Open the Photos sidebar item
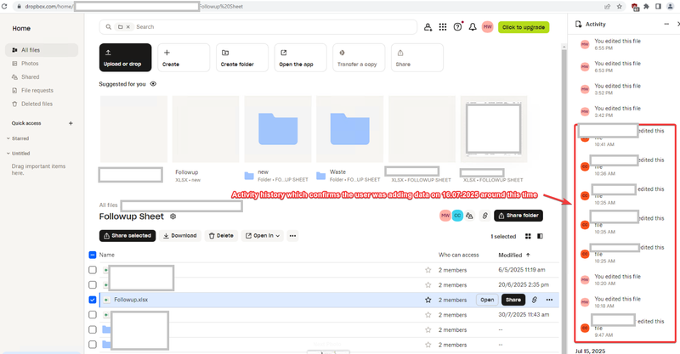 pos(30,64)
